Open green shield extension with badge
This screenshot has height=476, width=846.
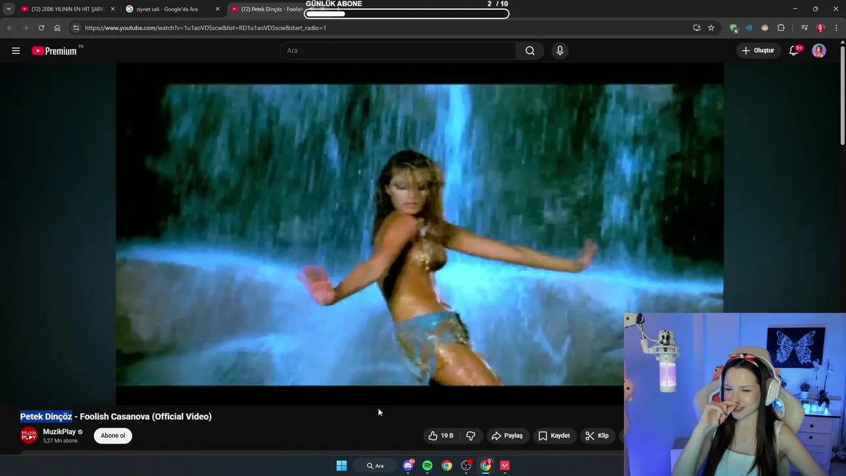pyautogui.click(x=734, y=28)
